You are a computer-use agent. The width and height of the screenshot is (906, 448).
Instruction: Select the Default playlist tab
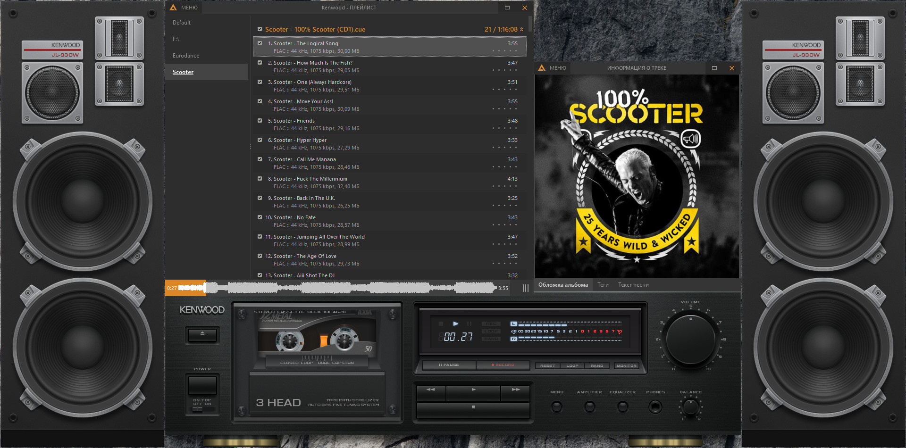pyautogui.click(x=207, y=23)
